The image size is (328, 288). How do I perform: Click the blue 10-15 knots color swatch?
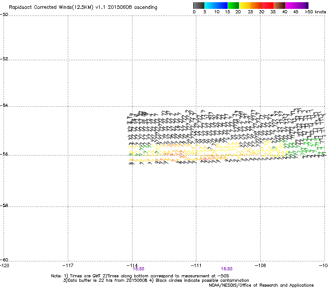click(x=222, y=5)
